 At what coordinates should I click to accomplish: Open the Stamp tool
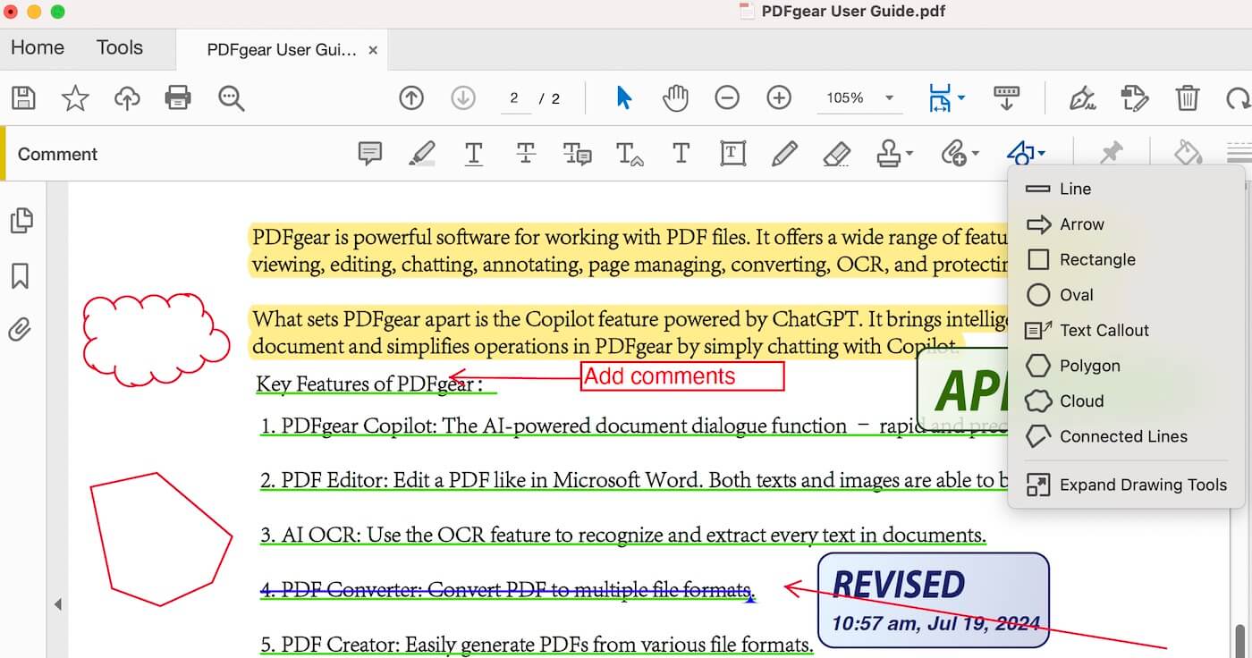point(888,153)
